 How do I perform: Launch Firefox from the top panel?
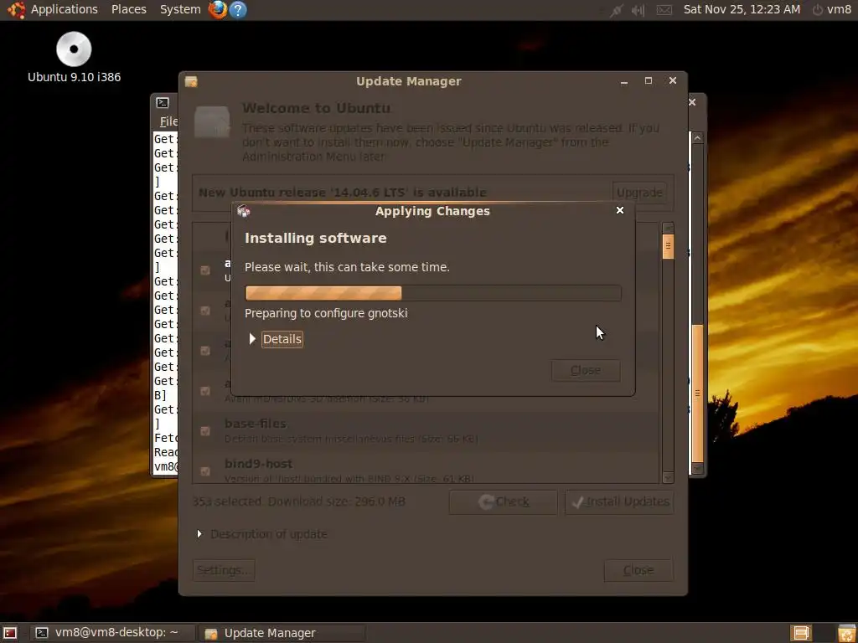click(218, 9)
